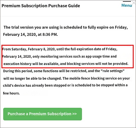Click the divider under the guide heading
Viewport: 136px width, 128px height.
coord(68,16)
